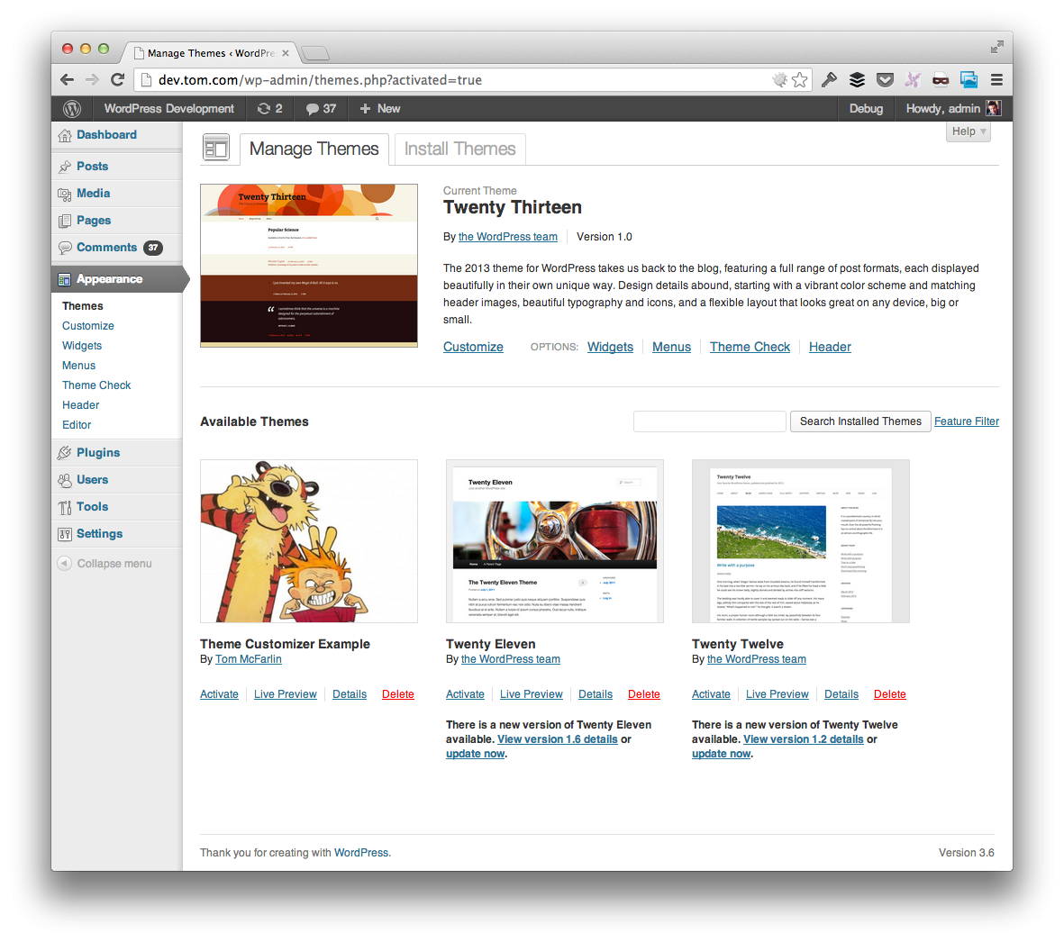
Task: Switch to the Manage Themes tab
Action: (x=314, y=149)
